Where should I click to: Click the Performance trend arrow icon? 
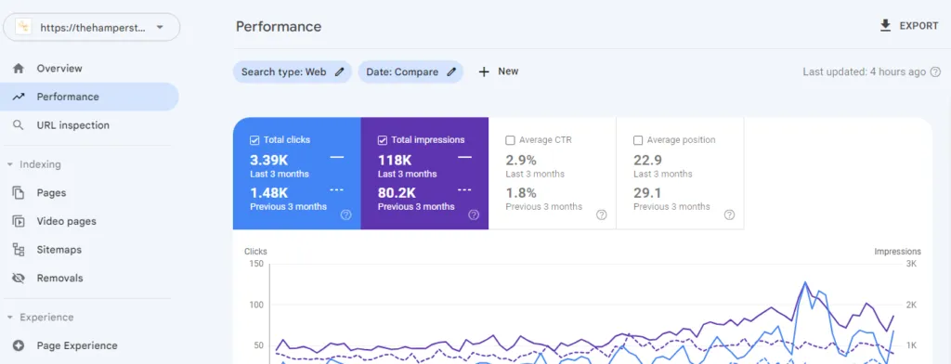pos(19,97)
